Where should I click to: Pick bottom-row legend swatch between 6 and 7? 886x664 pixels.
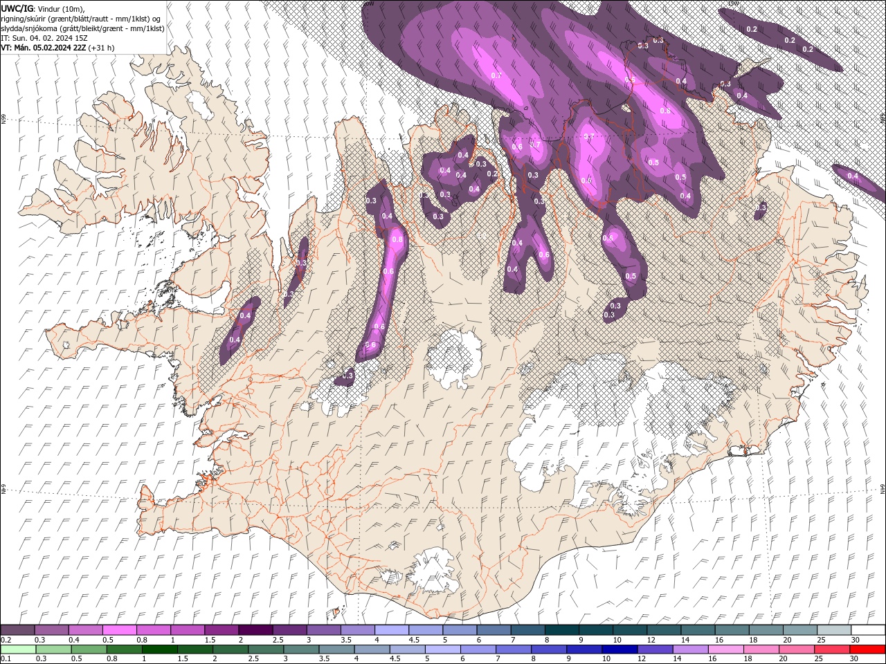(x=478, y=649)
